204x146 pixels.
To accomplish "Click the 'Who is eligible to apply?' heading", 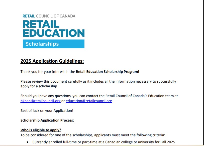I will coord(41,130).
